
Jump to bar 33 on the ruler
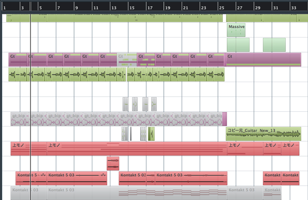293,8
